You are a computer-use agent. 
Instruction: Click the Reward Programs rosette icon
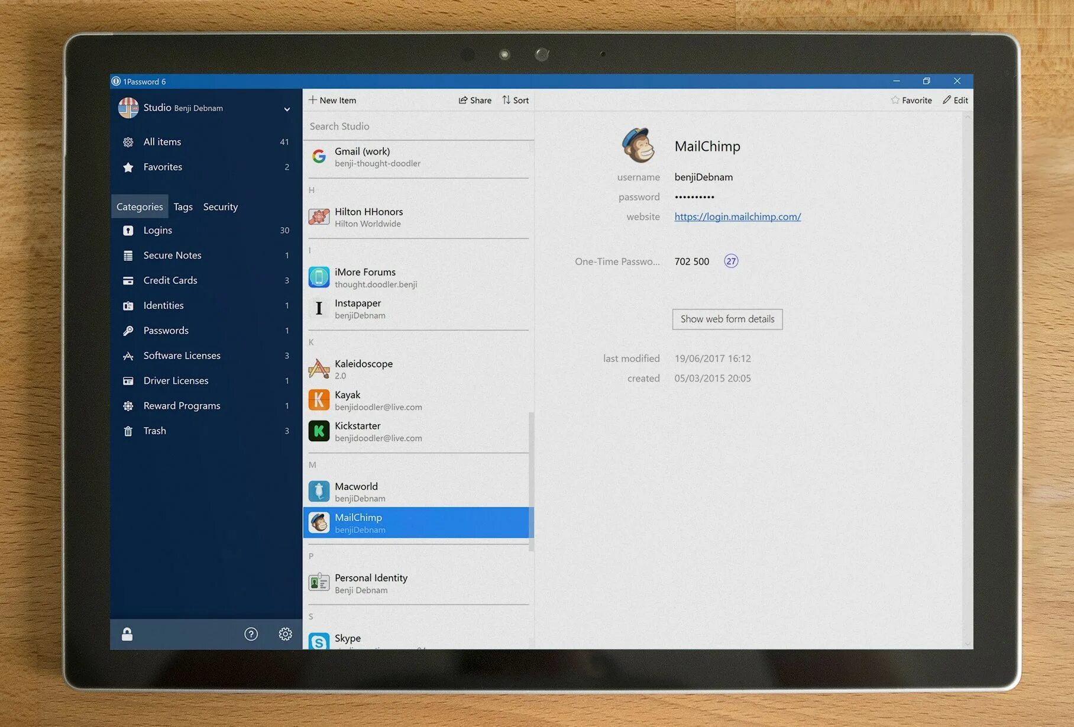[128, 406]
